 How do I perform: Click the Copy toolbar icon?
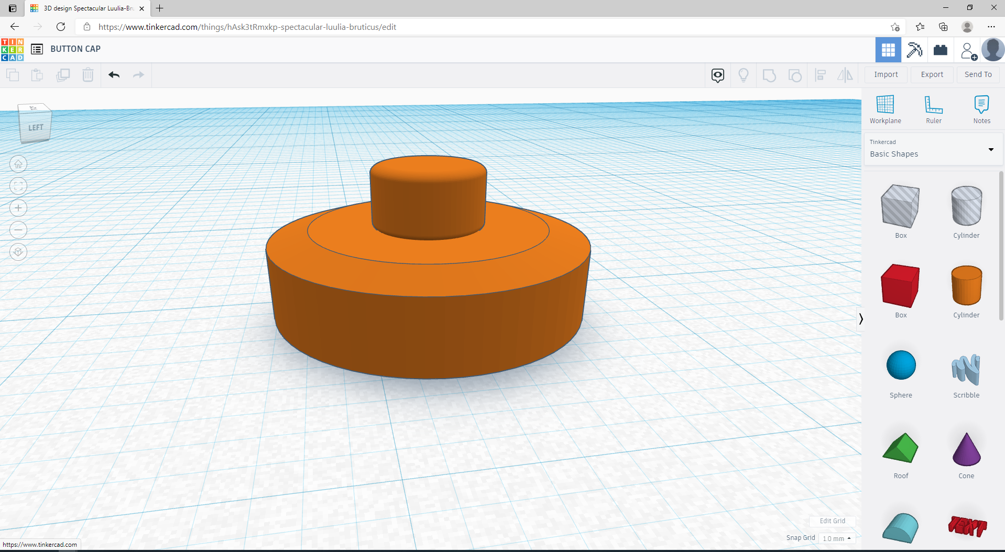click(13, 75)
